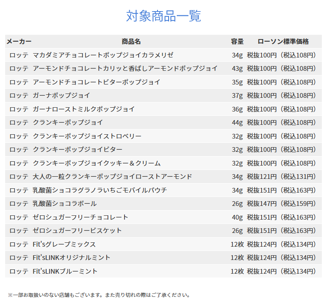Screen dimensions: 327x305
Task: Click product 大人の一粒クランキーポップジョイローストアーモンド
Action: [x=112, y=176]
